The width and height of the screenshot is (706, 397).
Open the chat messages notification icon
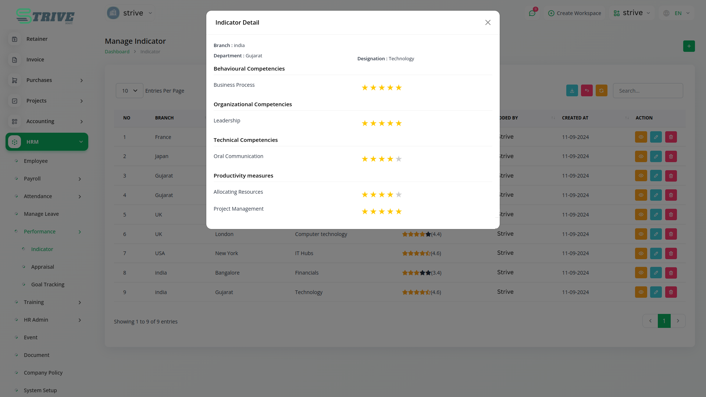click(x=532, y=13)
